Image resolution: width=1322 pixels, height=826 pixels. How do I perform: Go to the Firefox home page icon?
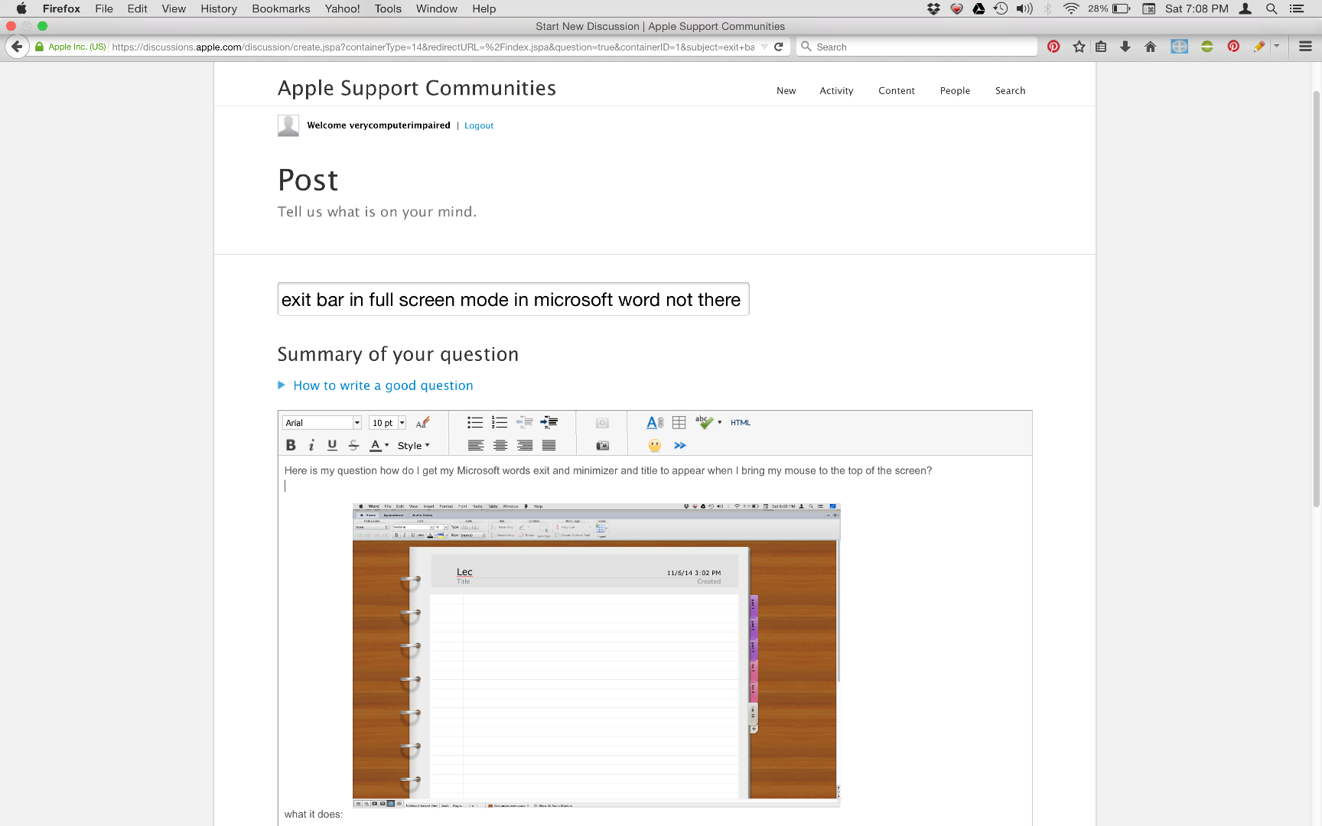(x=1150, y=47)
